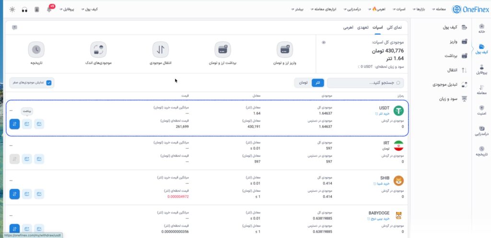Click IRT row withdraw icon button
491x238 pixels.
tap(27, 159)
